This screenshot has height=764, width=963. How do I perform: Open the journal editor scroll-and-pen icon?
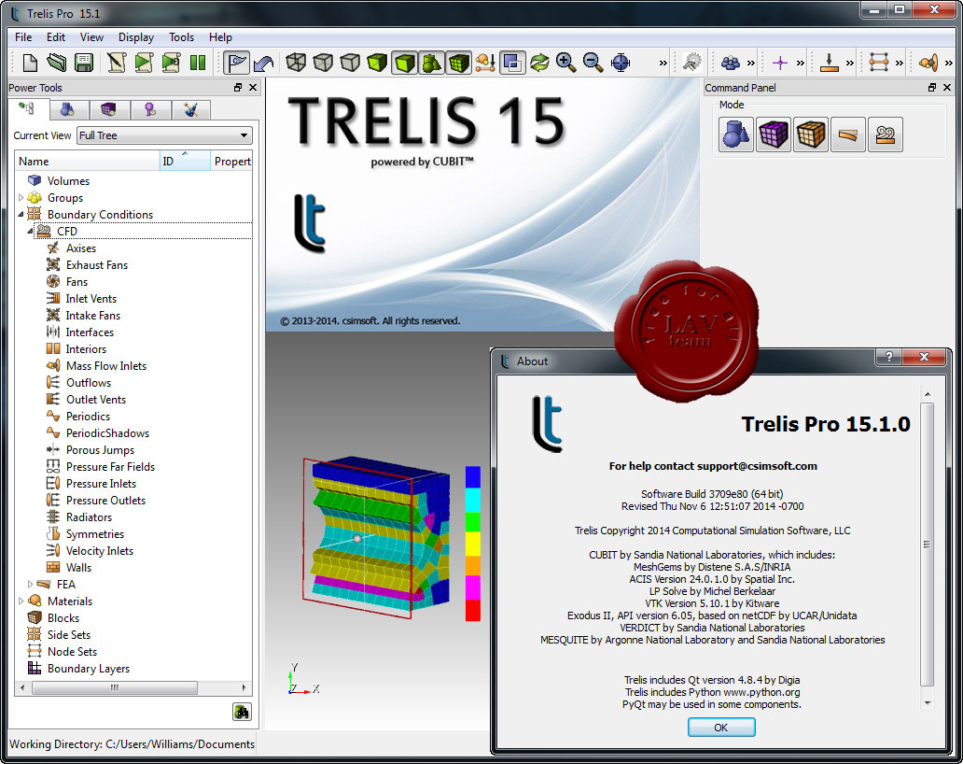click(117, 63)
